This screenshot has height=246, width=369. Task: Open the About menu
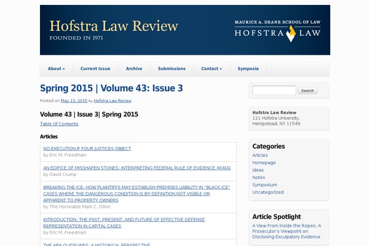pos(56,69)
